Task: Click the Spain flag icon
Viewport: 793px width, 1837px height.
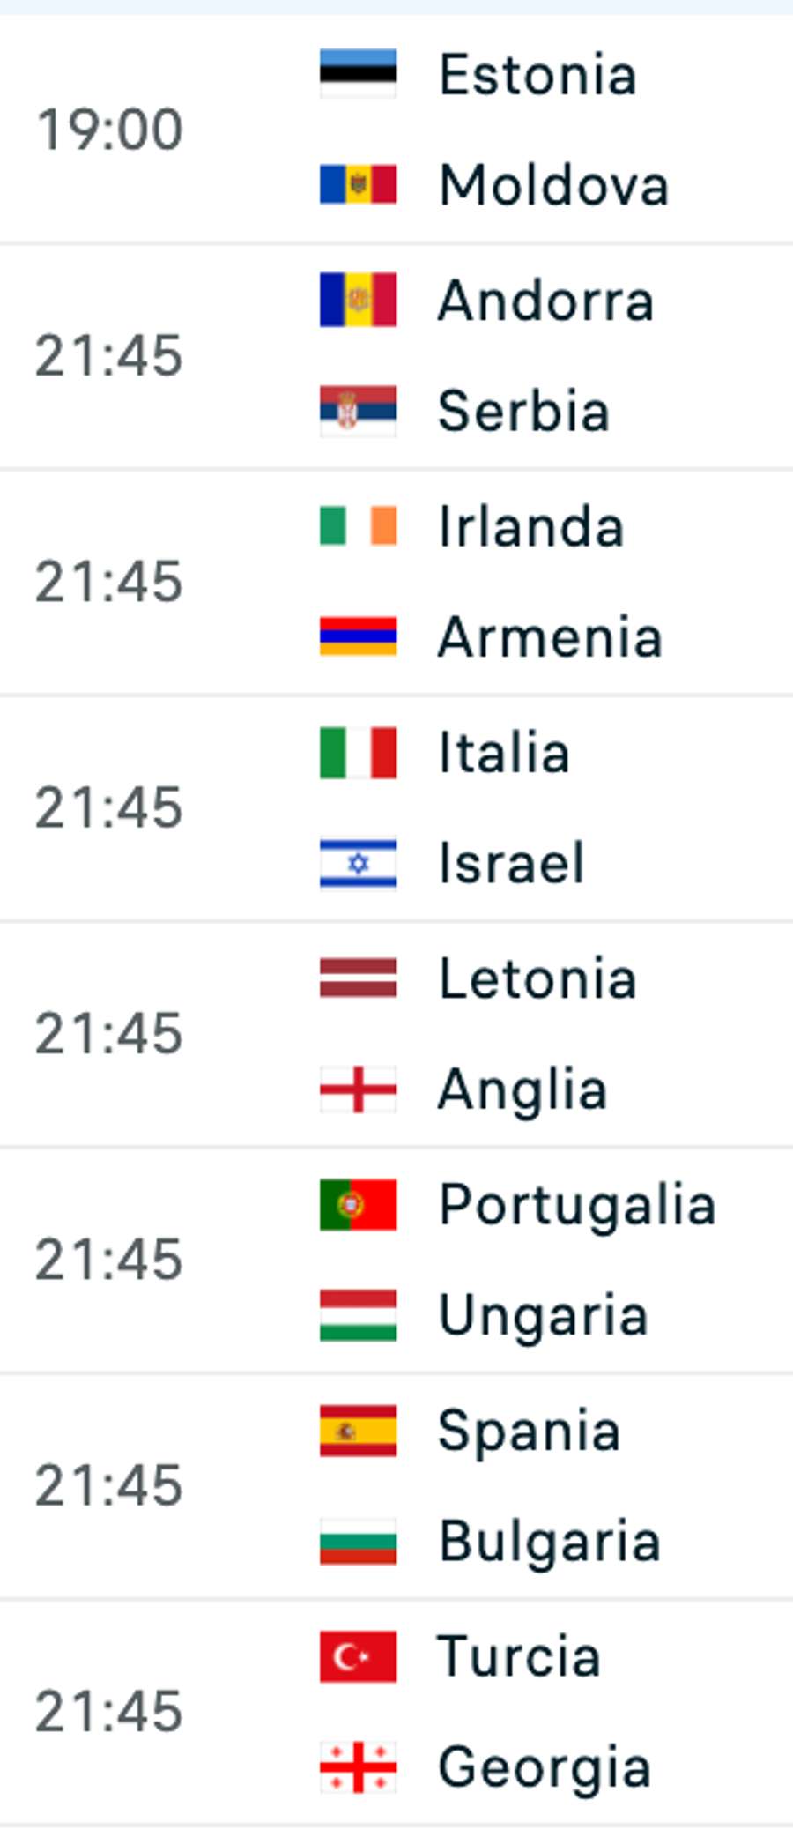Action: 358,1430
